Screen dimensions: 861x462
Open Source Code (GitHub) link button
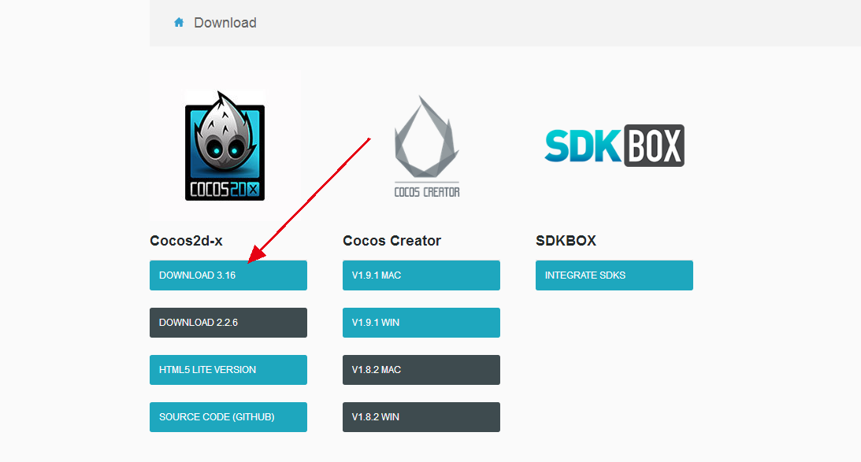click(x=228, y=416)
